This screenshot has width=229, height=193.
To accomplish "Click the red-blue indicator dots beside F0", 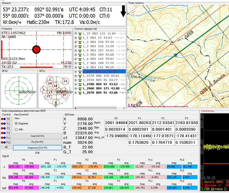I will coord(3,119).
